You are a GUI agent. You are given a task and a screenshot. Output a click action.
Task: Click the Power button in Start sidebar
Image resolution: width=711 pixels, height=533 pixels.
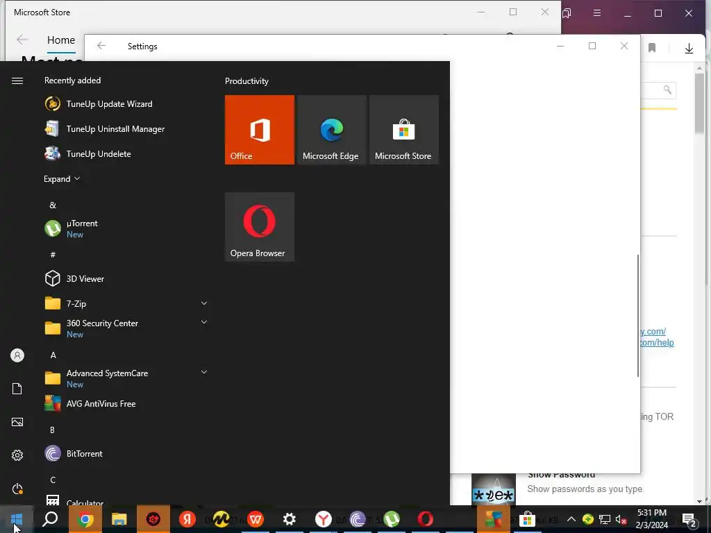(x=17, y=489)
